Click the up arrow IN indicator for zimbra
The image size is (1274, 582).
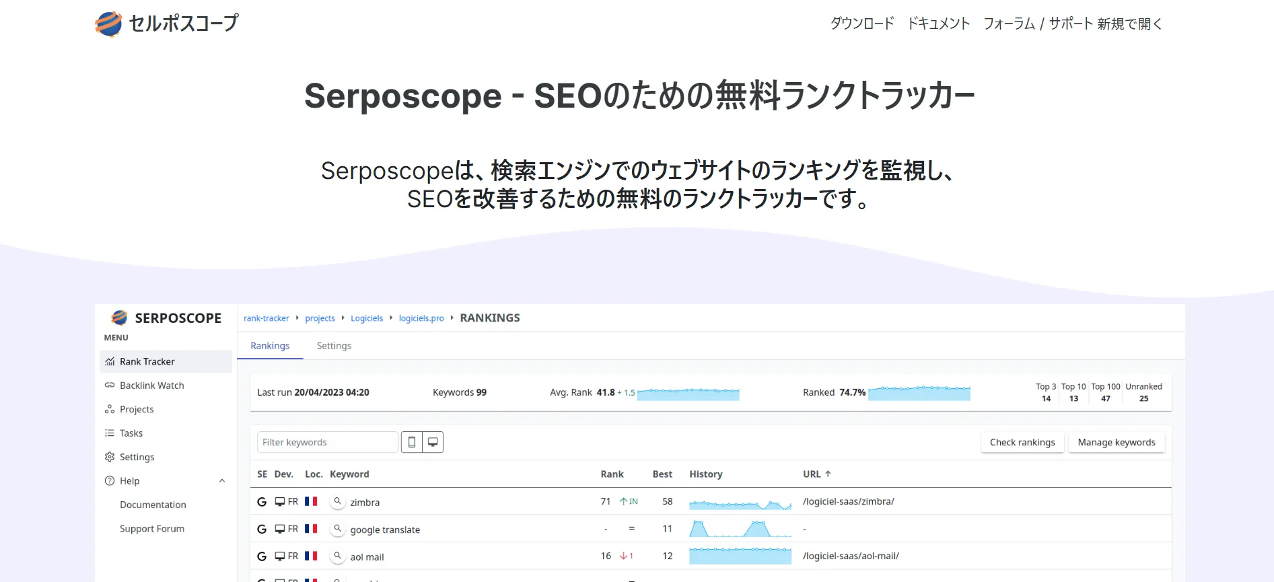(x=629, y=501)
